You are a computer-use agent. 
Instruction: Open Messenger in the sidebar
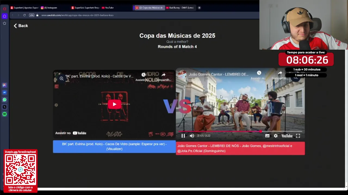coord(4,92)
